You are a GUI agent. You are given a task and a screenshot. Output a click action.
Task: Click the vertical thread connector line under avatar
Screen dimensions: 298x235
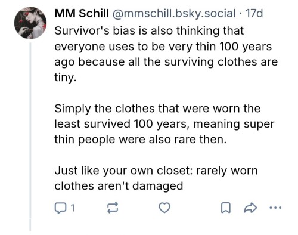point(30,130)
